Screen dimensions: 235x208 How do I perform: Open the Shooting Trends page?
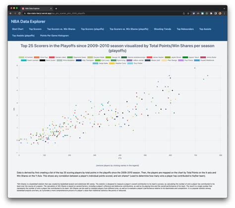click(x=163, y=29)
